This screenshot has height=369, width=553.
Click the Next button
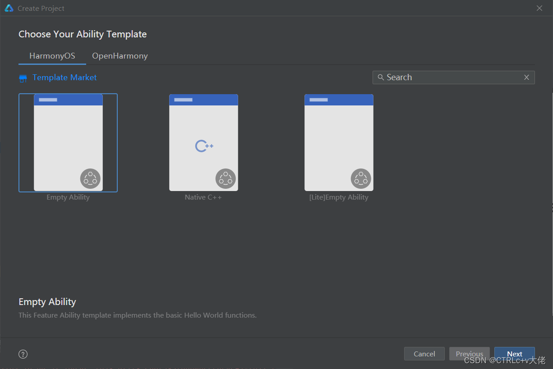515,354
